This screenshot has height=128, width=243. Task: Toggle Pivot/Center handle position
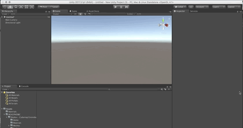[x=43, y=7]
